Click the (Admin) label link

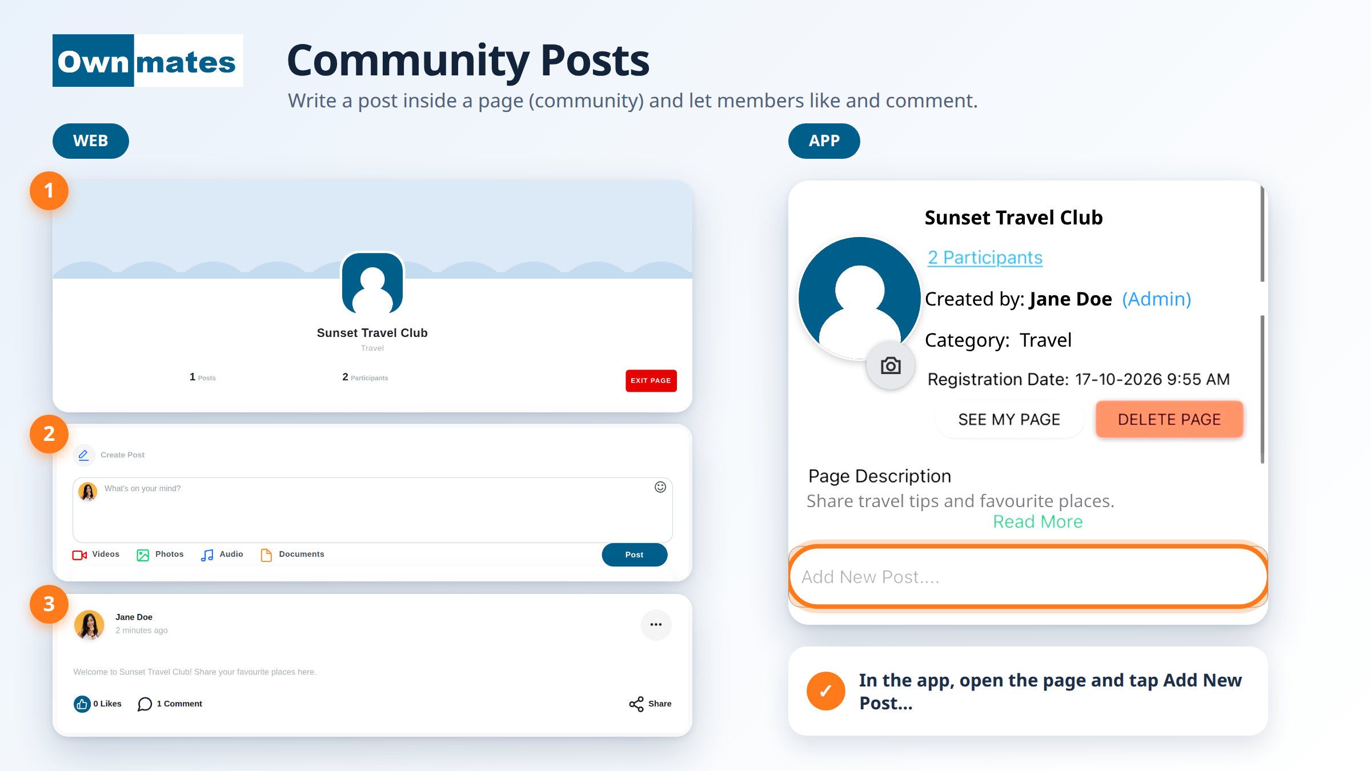[x=1157, y=299]
